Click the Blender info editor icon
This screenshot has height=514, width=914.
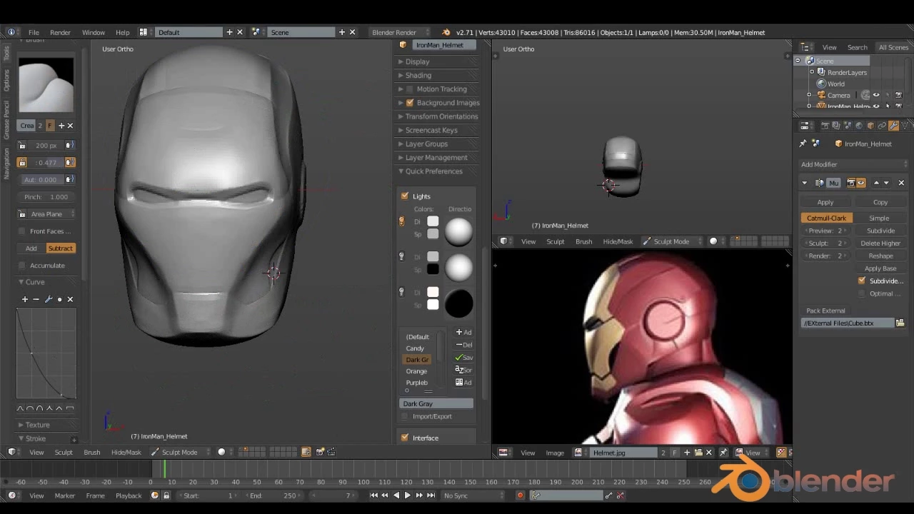point(11,32)
